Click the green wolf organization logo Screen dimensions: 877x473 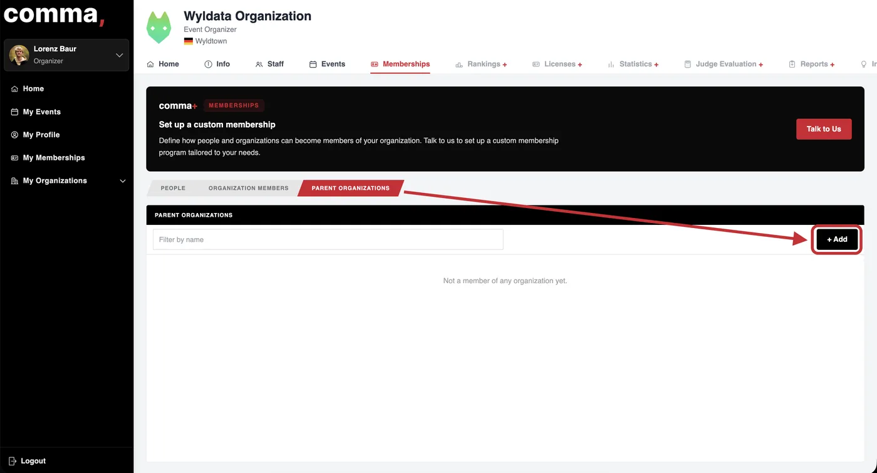(x=158, y=28)
